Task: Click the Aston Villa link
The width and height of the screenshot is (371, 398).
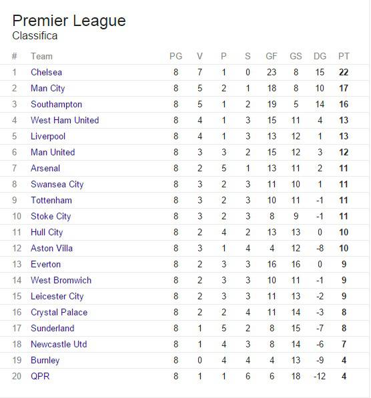Action: coord(51,248)
